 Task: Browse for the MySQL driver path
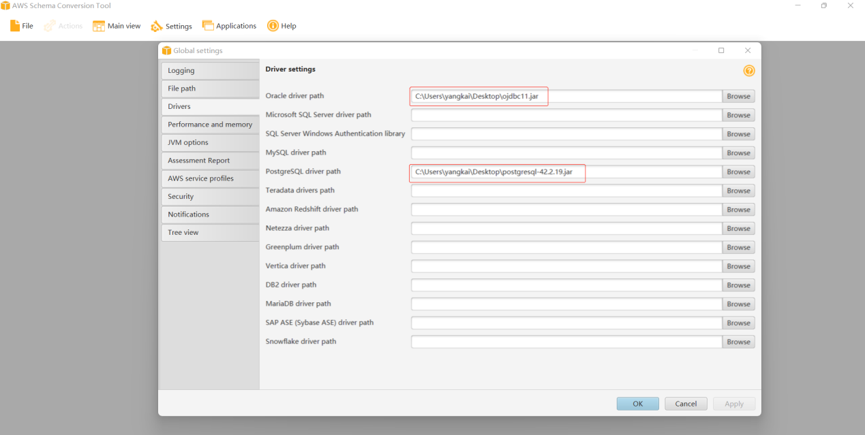[738, 153]
